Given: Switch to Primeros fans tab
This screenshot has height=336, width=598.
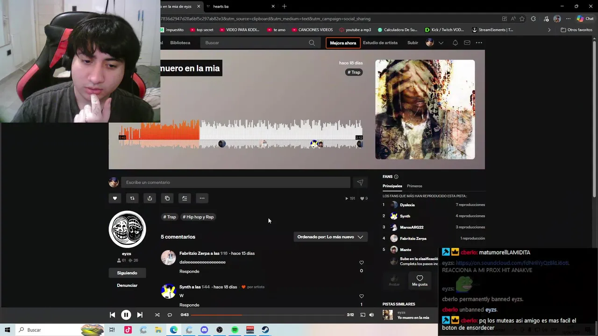Looking at the screenshot, I should click(x=414, y=186).
